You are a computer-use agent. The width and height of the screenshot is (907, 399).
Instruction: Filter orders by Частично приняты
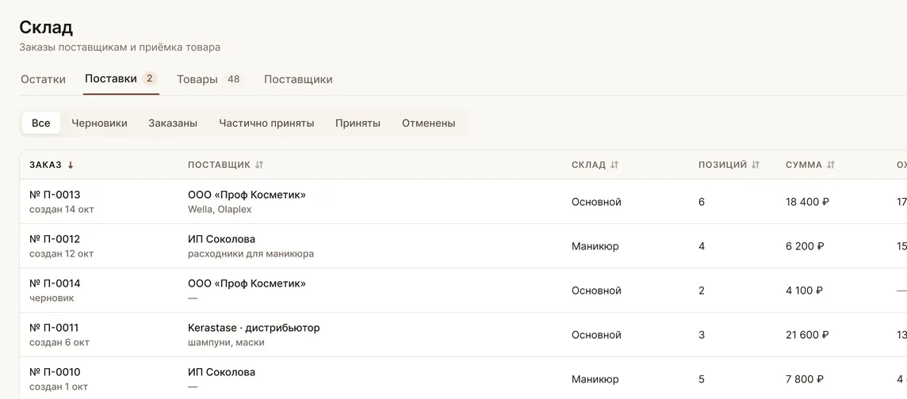tap(266, 123)
